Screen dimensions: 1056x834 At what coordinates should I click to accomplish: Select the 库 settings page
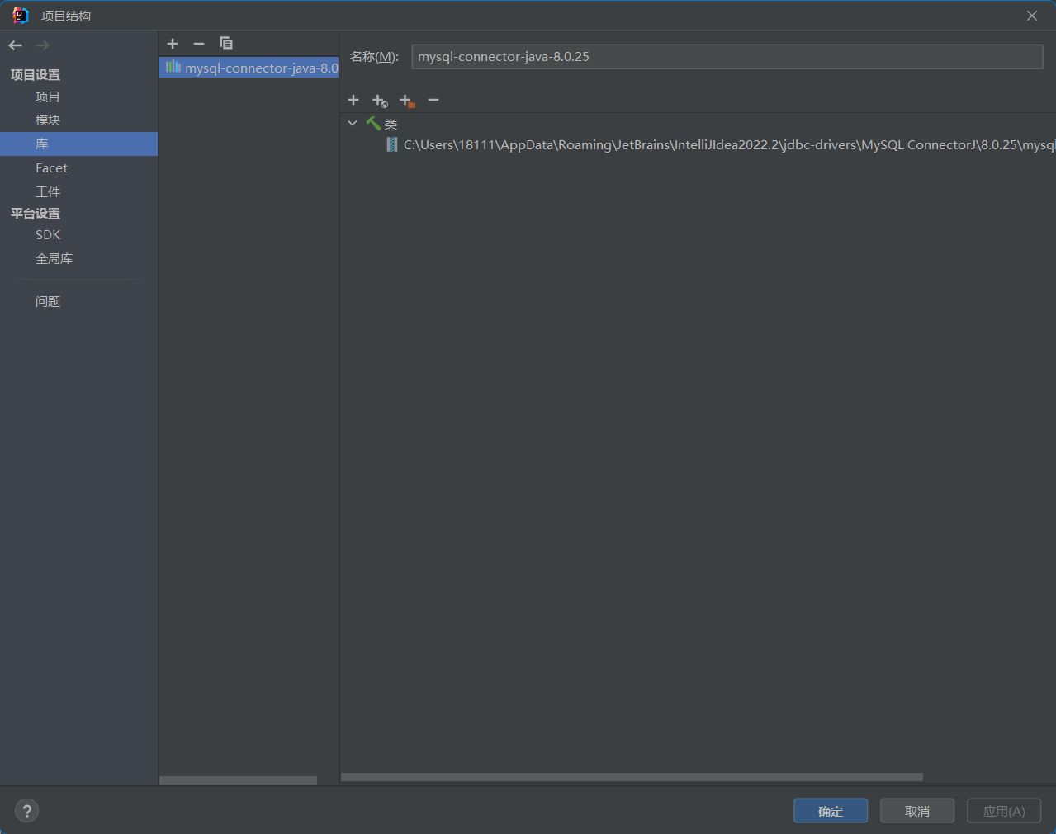tap(78, 144)
